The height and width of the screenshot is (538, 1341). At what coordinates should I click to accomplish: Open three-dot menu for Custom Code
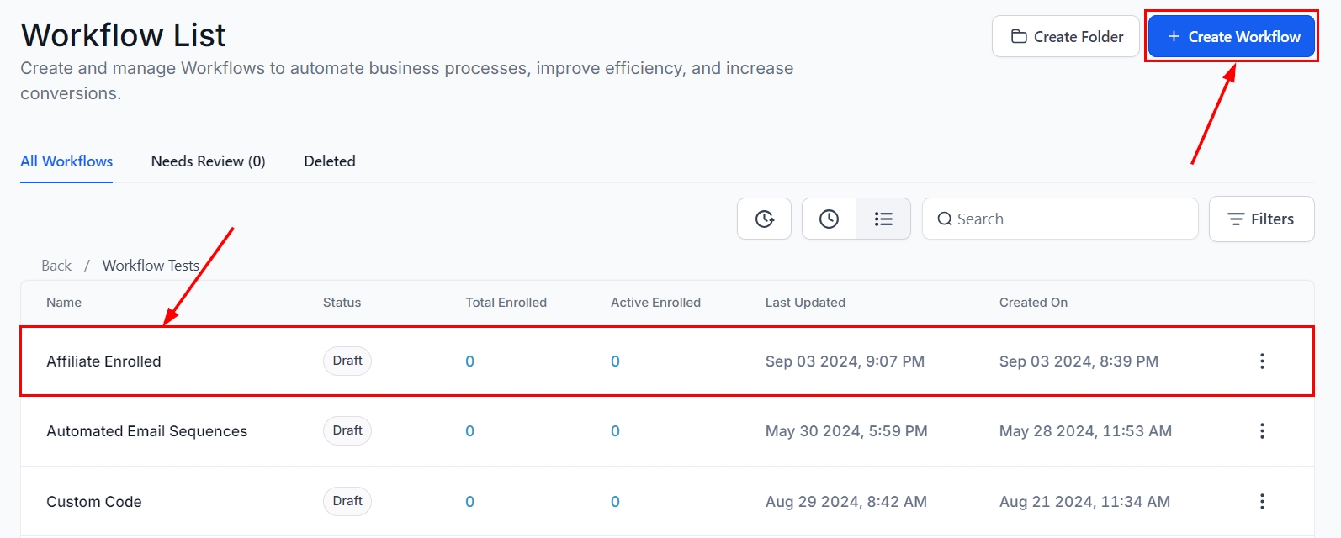pos(1261,502)
